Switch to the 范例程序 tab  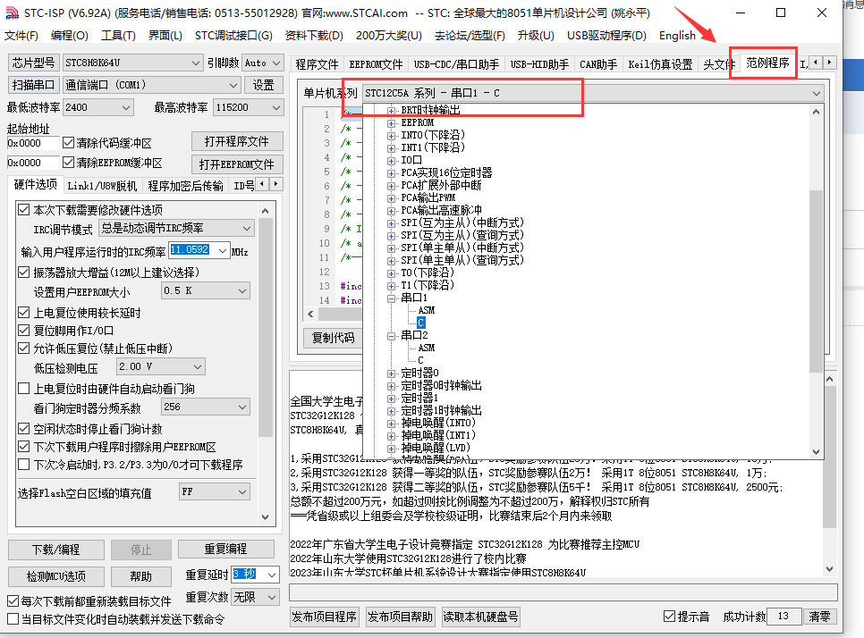tap(767, 63)
